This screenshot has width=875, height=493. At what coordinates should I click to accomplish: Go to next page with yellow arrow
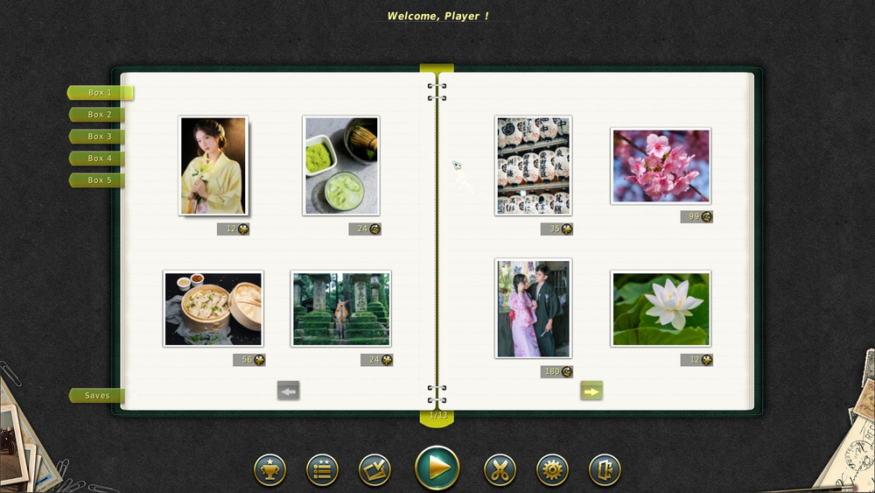[x=591, y=391]
